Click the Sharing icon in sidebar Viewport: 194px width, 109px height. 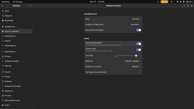[x=3, y=66]
